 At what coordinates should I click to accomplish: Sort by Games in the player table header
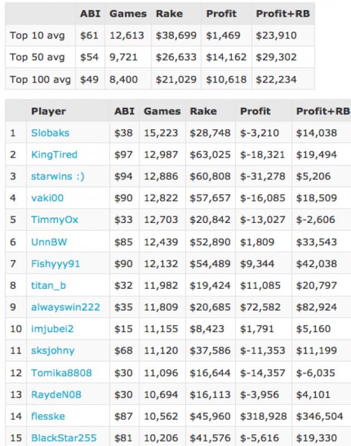tap(162, 111)
